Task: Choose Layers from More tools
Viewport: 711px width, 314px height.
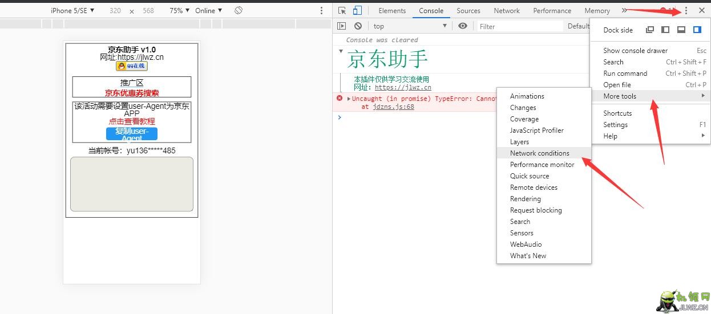Action: 544,141
